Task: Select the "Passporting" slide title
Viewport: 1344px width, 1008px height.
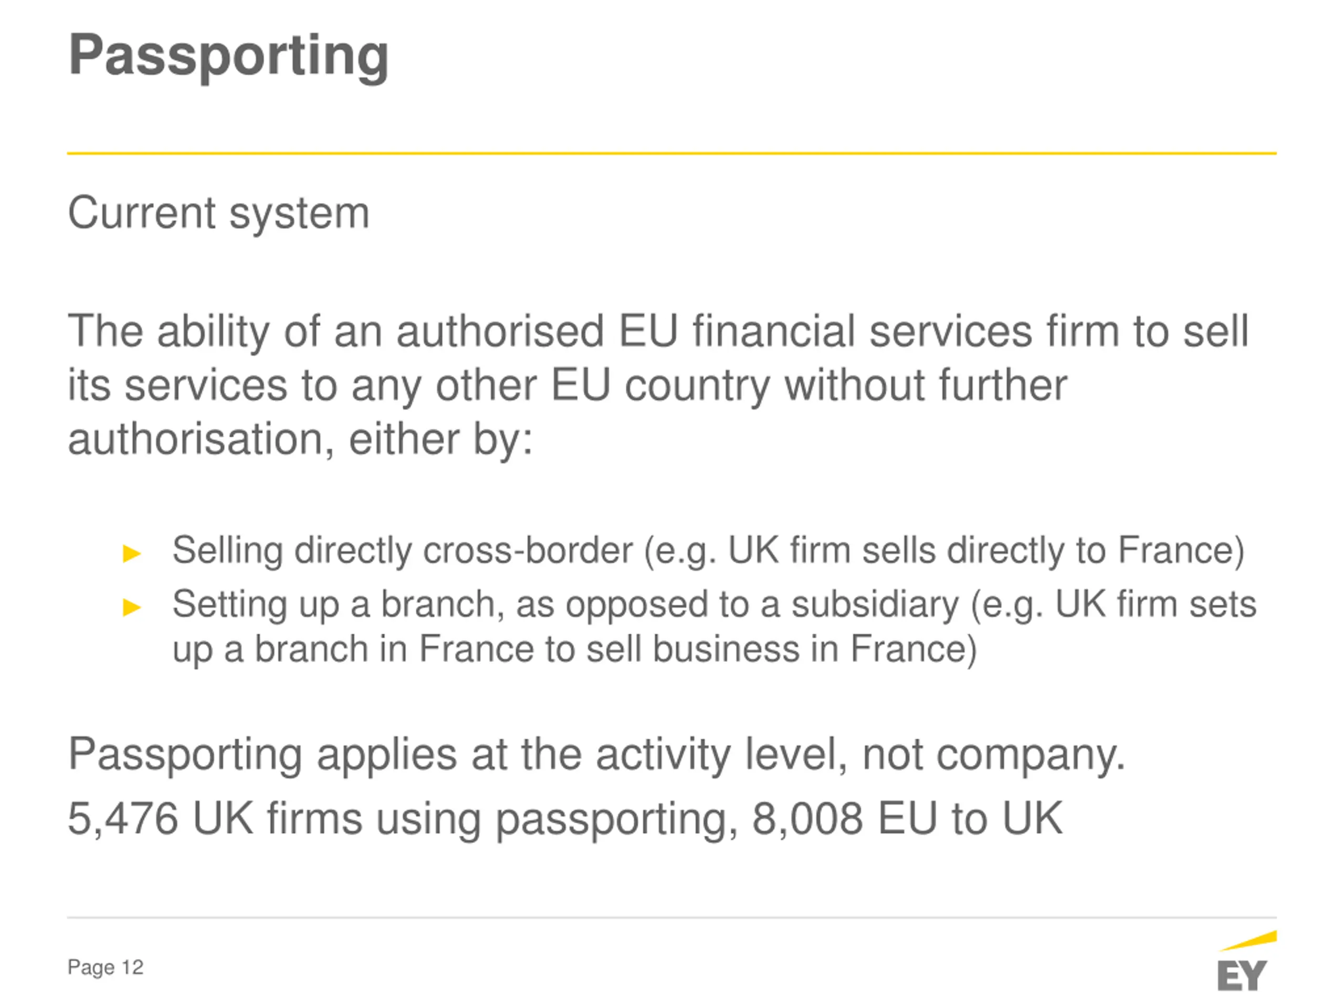Action: pyautogui.click(x=228, y=57)
